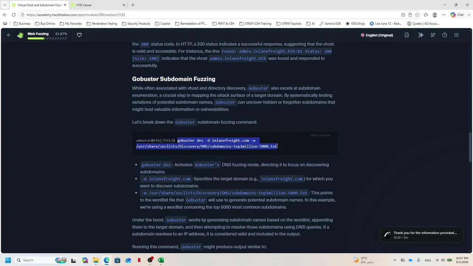Viewport: 473px width, 266px height.
Task: Click the highlighted gobuster dns command text
Action: pos(207,143)
